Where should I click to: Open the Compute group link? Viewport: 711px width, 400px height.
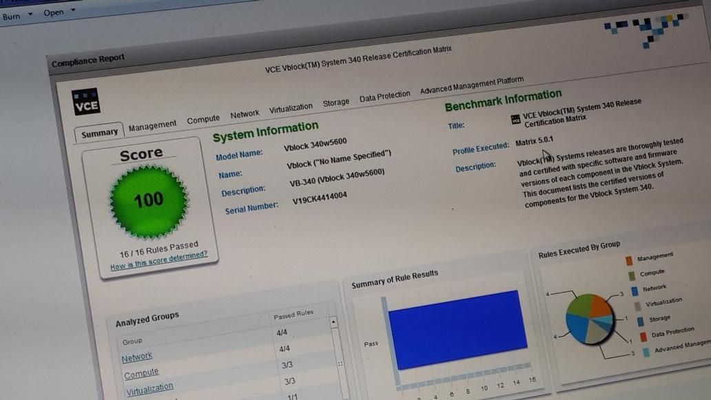coord(141,373)
